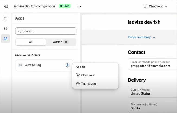The width and height of the screenshot is (177, 113).
Task: Click the Search apps field
Action: (x=46, y=31)
